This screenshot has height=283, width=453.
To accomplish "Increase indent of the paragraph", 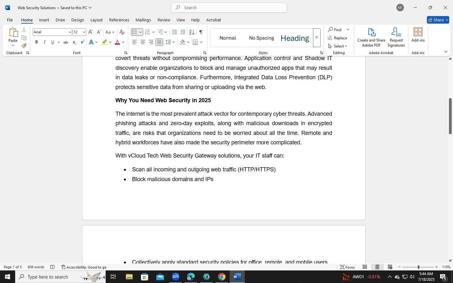I will (x=183, y=32).
